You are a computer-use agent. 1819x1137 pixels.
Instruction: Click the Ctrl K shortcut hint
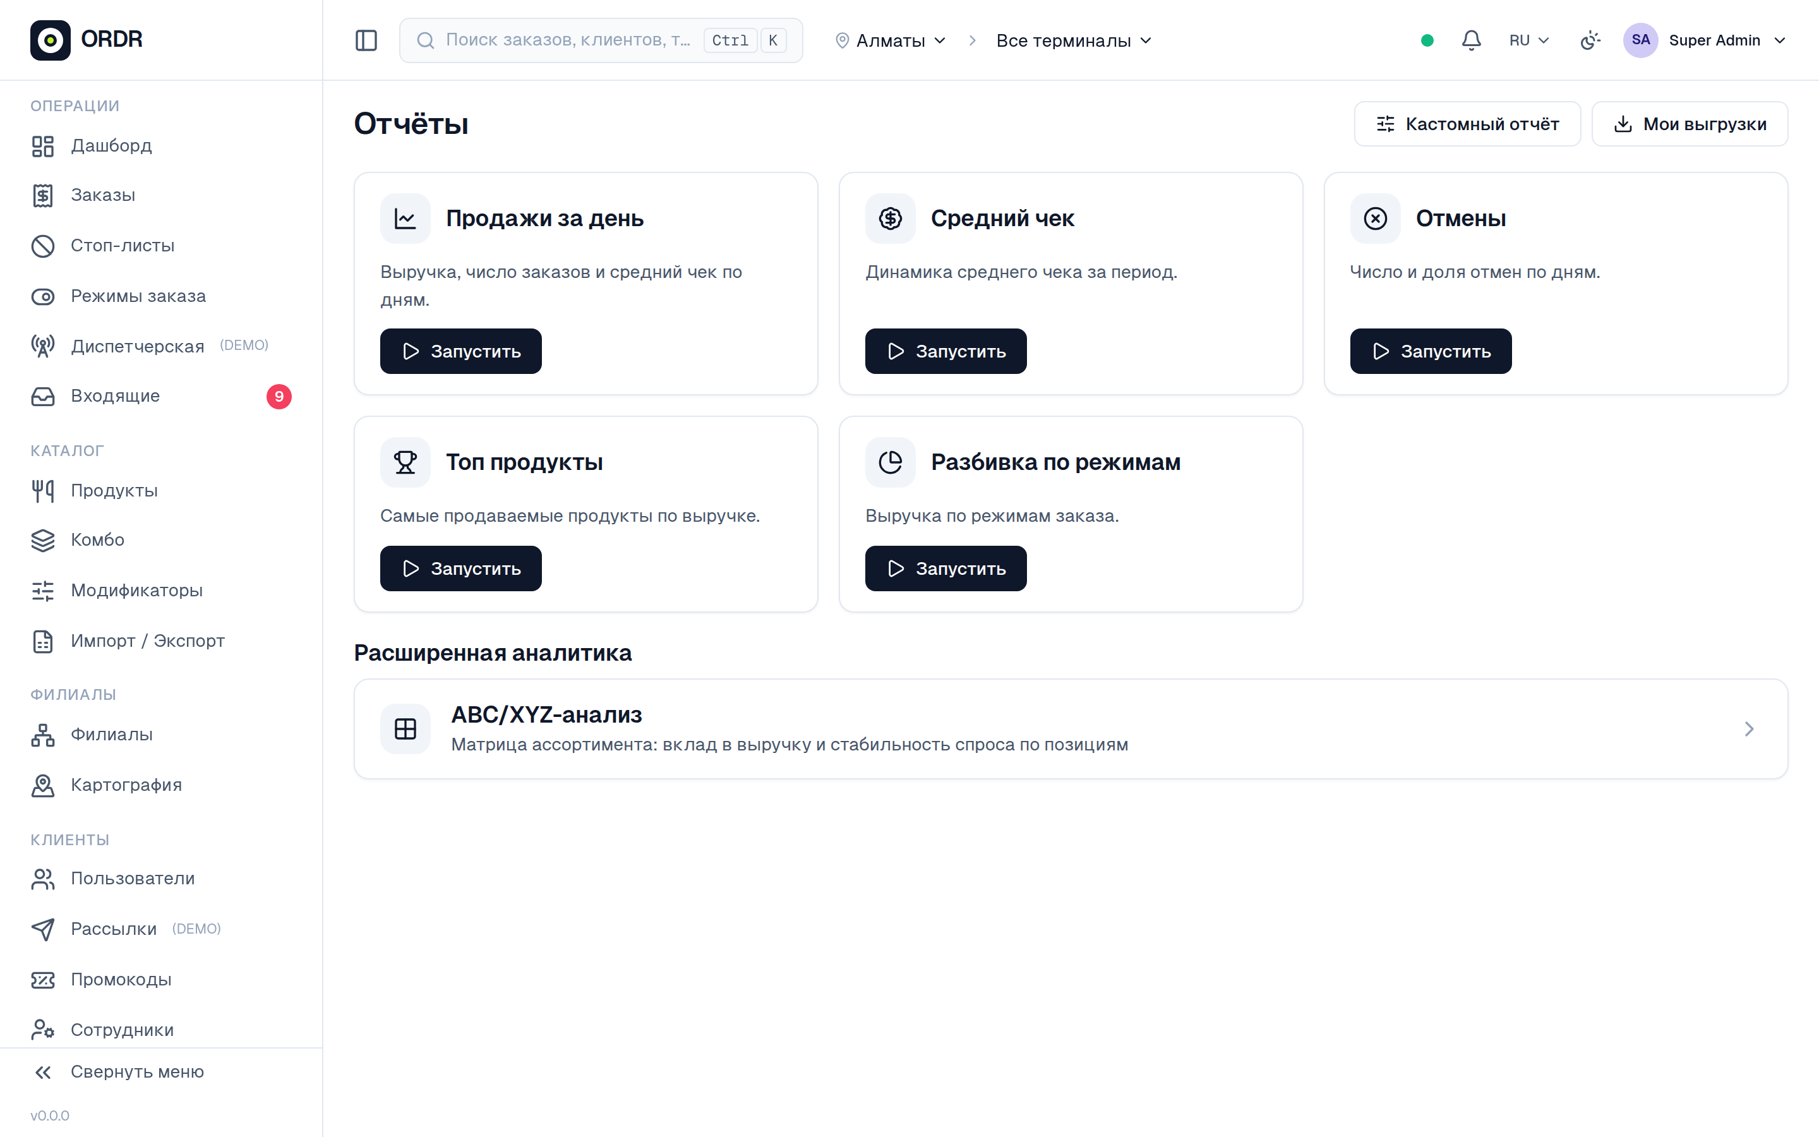click(745, 40)
